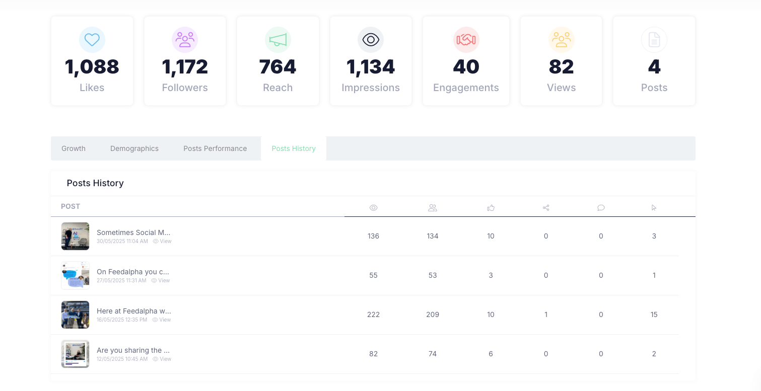
Task: Sort by the eye impressions column header
Action: tap(373, 207)
